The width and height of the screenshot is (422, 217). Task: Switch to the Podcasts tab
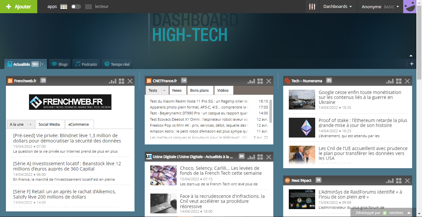coord(86,64)
